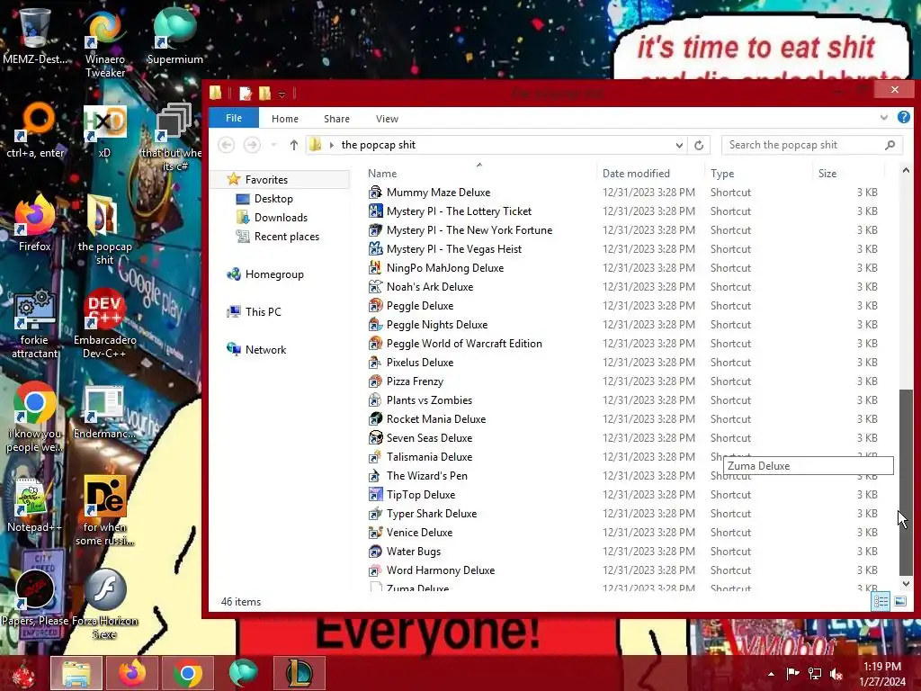Select Homegroup in the navigation pane
Viewport: 921px width, 691px height.
coord(265,274)
